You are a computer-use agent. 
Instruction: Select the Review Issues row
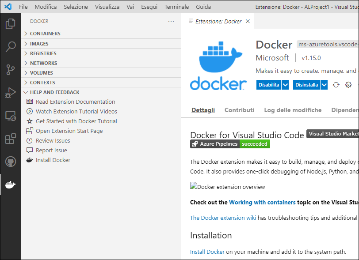click(x=101, y=141)
